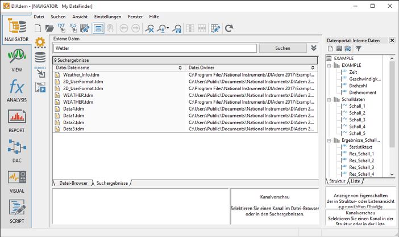
Task: Click the New file toolbar icon
Action: (x=38, y=28)
